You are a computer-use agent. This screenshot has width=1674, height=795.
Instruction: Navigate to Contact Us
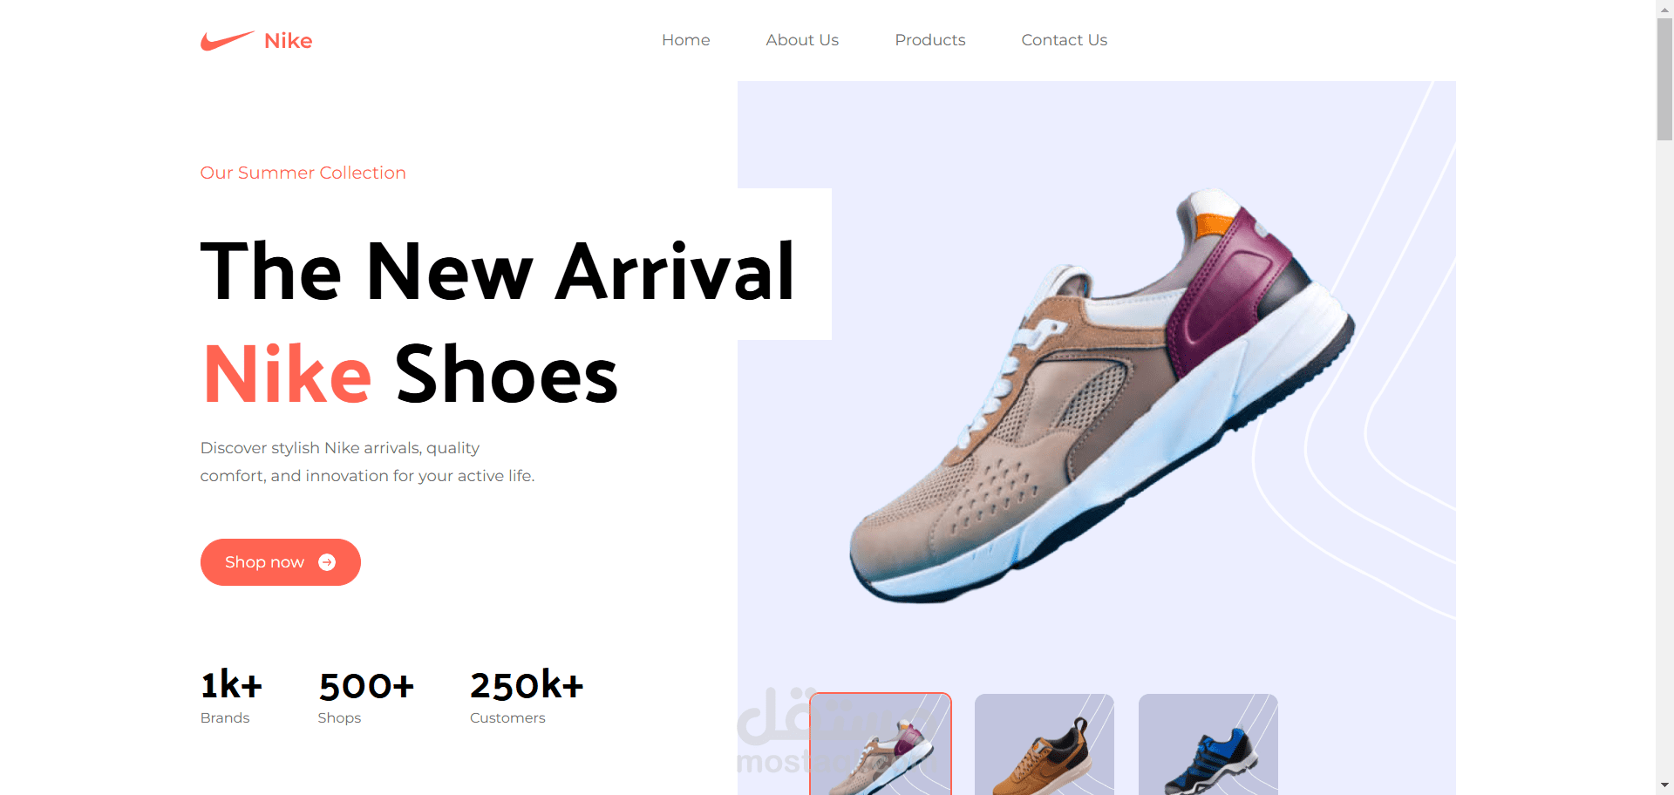pyautogui.click(x=1064, y=40)
